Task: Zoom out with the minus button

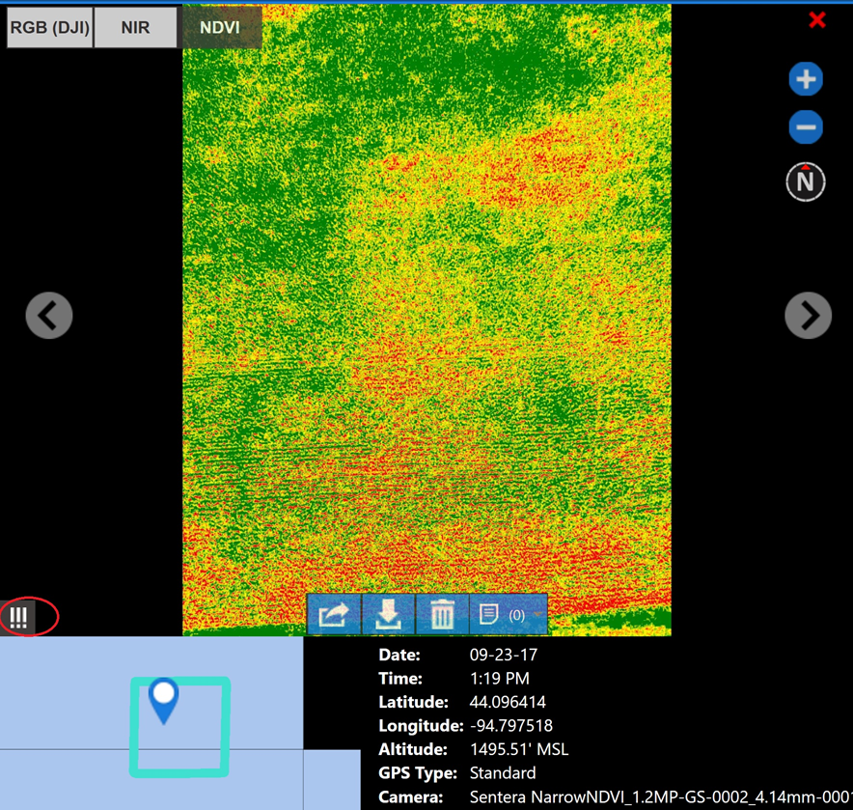Action: (x=806, y=127)
